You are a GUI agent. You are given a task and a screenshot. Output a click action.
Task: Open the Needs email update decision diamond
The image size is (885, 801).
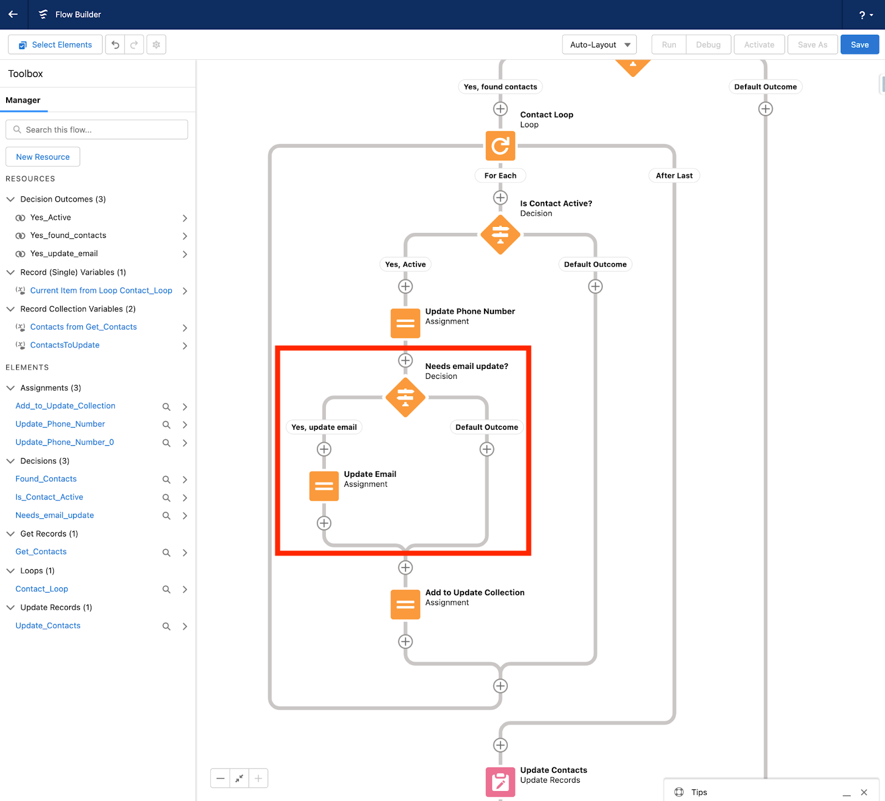(405, 397)
